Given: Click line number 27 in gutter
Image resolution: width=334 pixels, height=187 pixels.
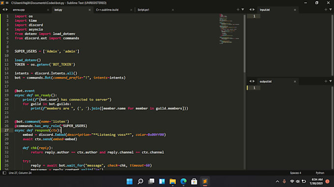Looking at the screenshot, I should (x=6, y=130).
